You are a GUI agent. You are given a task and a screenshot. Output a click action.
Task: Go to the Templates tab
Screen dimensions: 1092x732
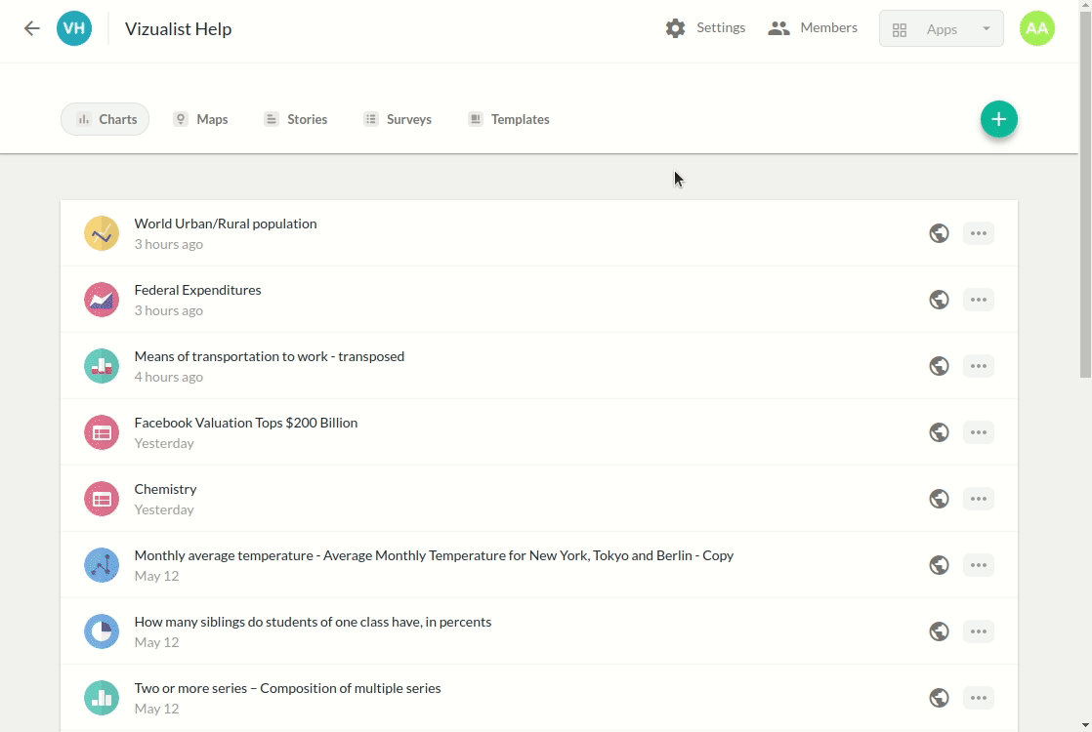(508, 119)
